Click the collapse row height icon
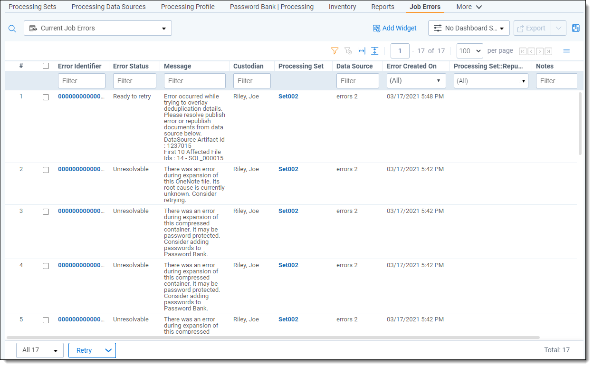The width and height of the screenshot is (593, 367). click(375, 51)
